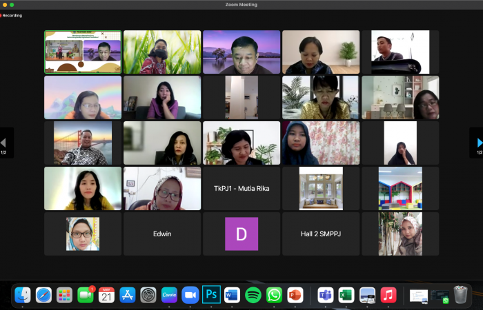
Task: Open Microsoft Teams from the dock
Action: (x=325, y=296)
